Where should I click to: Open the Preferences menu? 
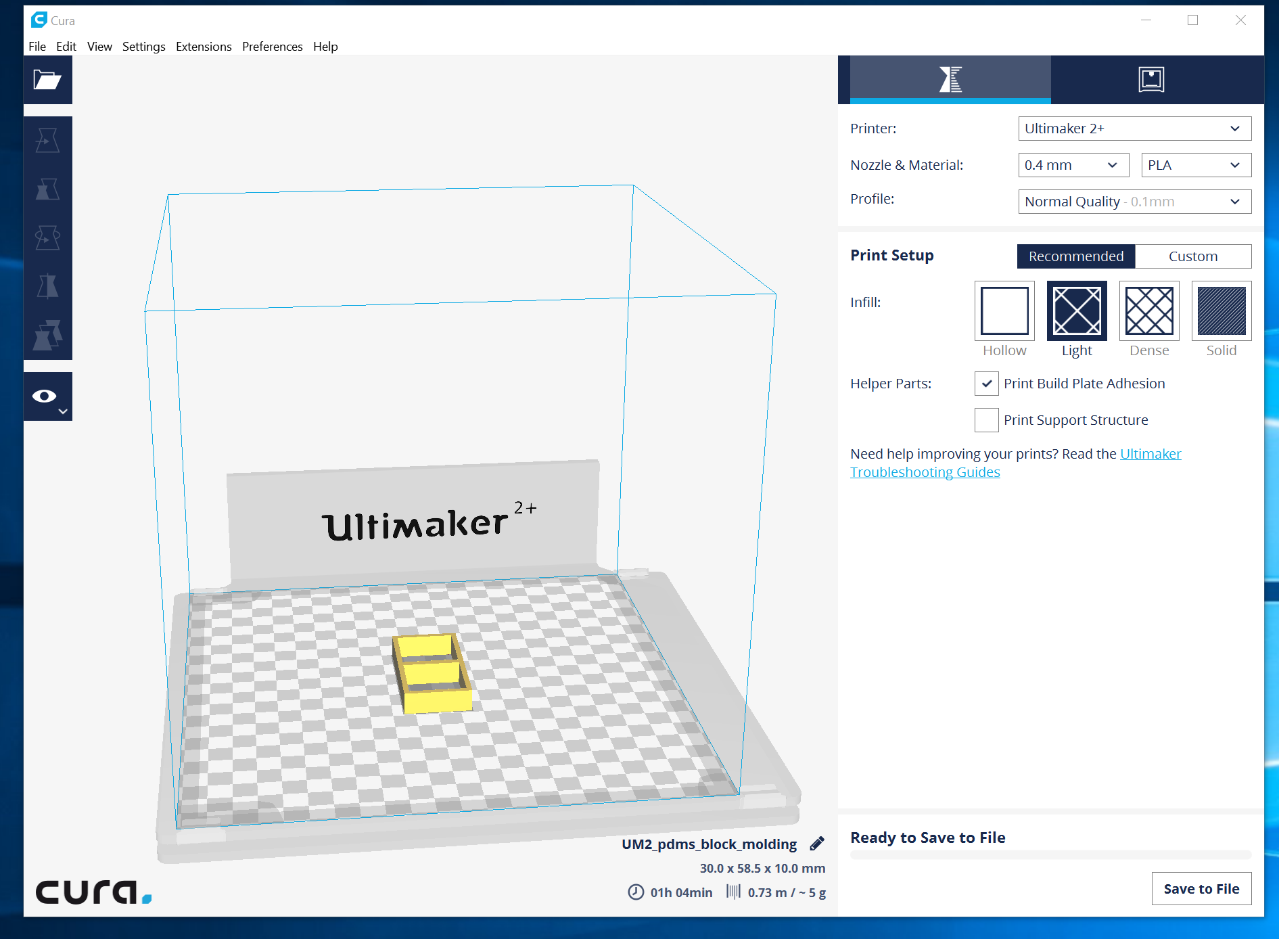point(273,46)
